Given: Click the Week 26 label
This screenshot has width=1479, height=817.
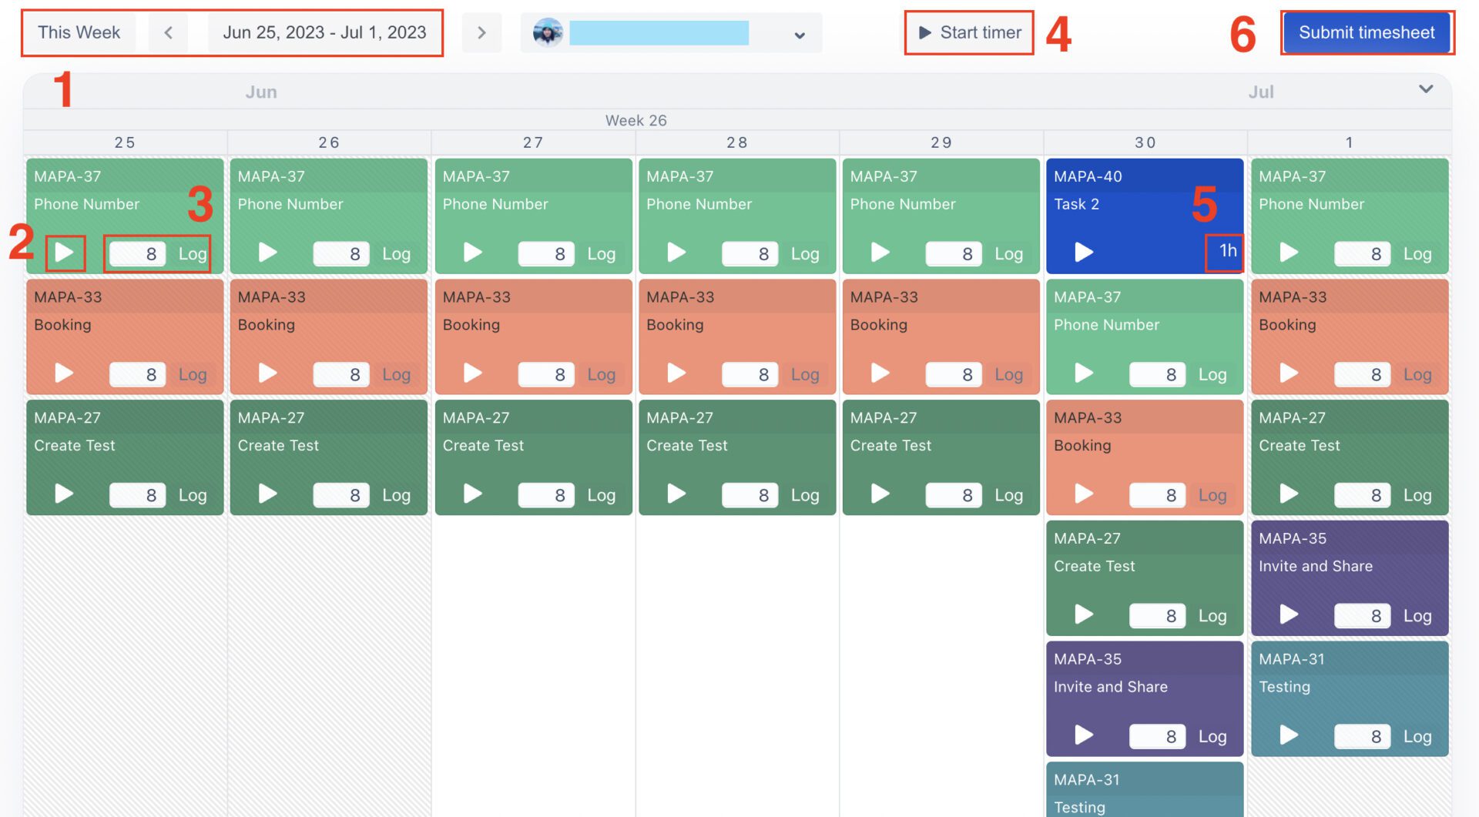Looking at the screenshot, I should pos(636,120).
